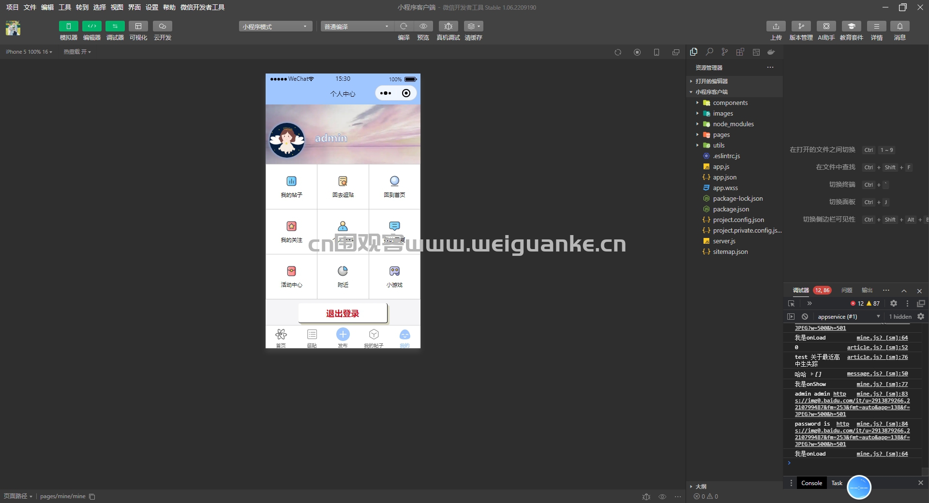Open the normal compile mode dropdown
Screen dimensions: 929x503
pyautogui.click(x=357, y=27)
